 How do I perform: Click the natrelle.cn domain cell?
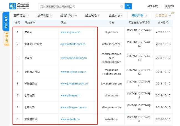click(111, 119)
